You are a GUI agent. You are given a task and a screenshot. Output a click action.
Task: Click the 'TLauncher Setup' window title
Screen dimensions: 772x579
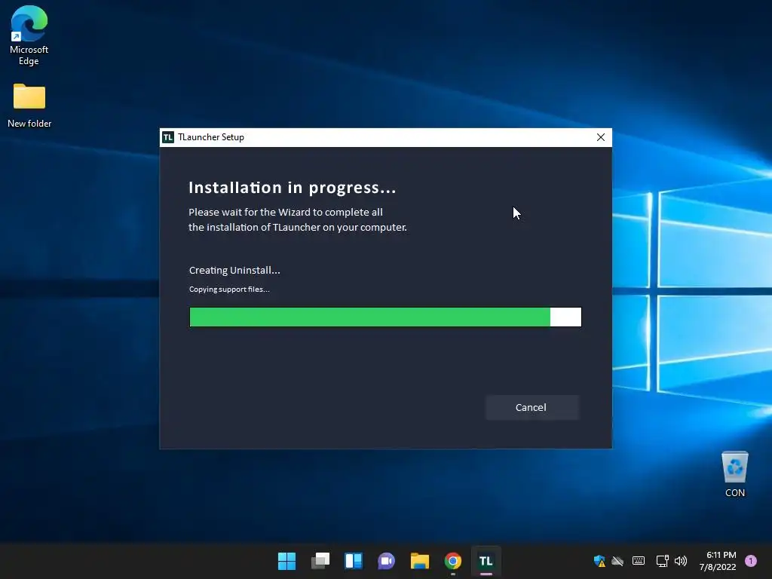(211, 137)
